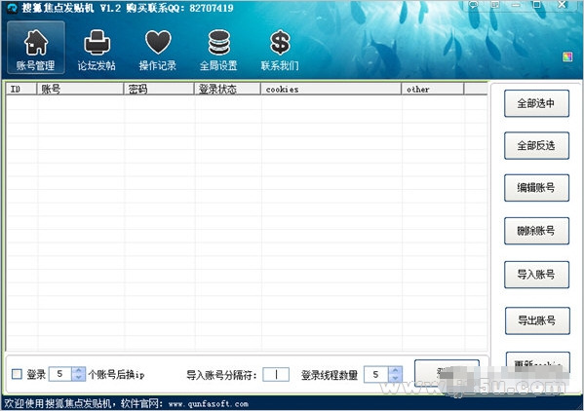Increase the account count before IP change
This screenshot has height=411, width=584.
(x=78, y=371)
